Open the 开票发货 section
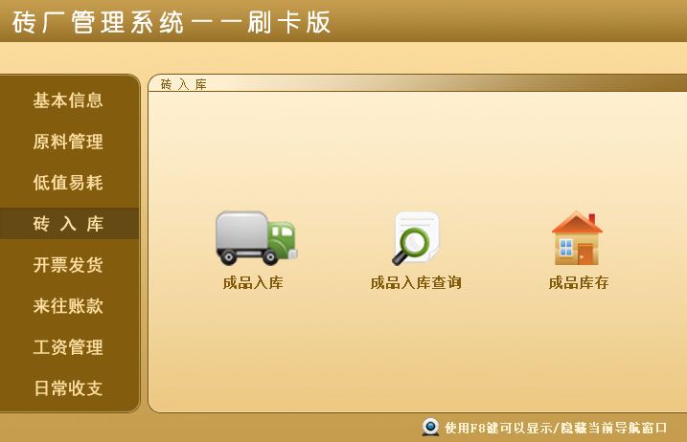Screen dimensions: 687x442 click(x=68, y=265)
